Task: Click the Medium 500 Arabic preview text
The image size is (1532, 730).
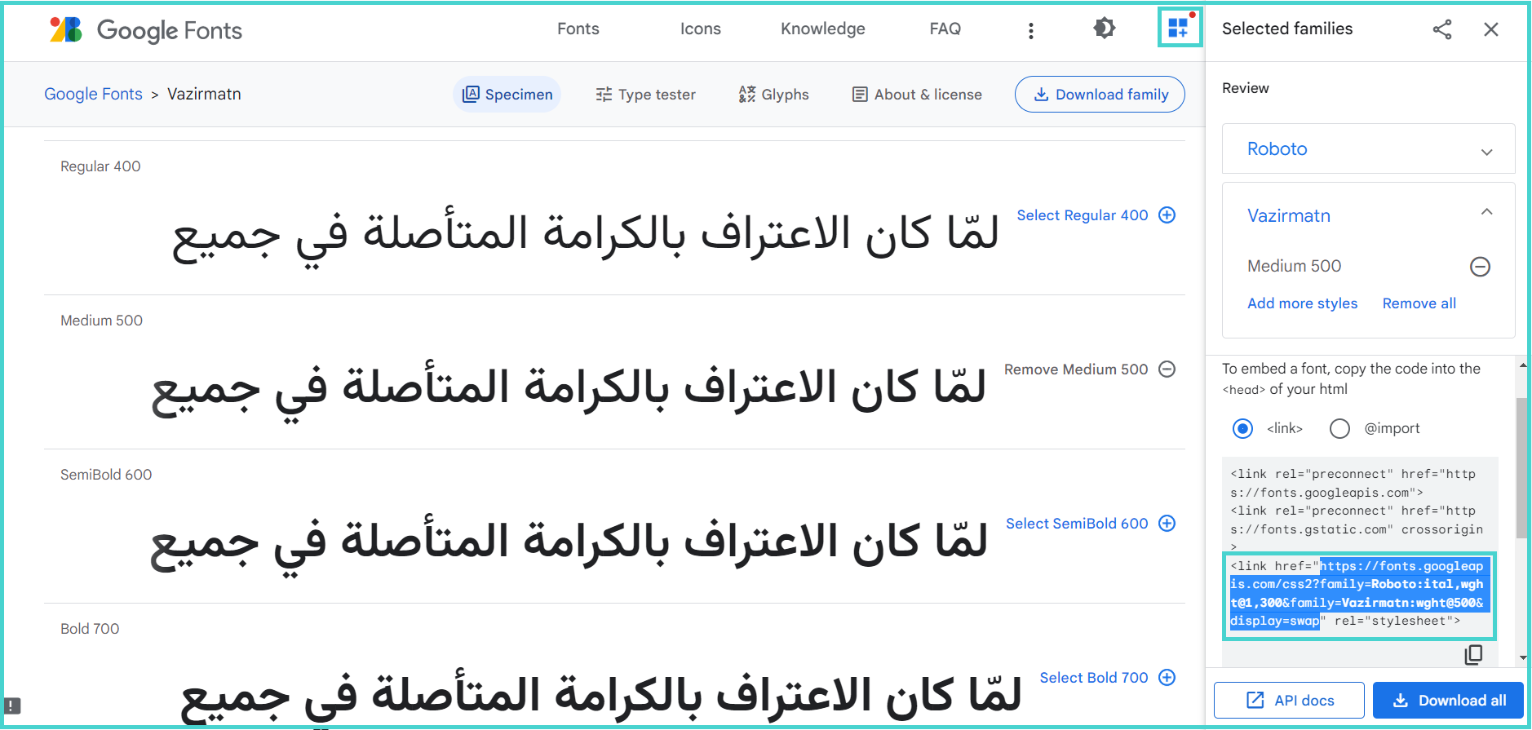Action: pyautogui.click(x=569, y=390)
